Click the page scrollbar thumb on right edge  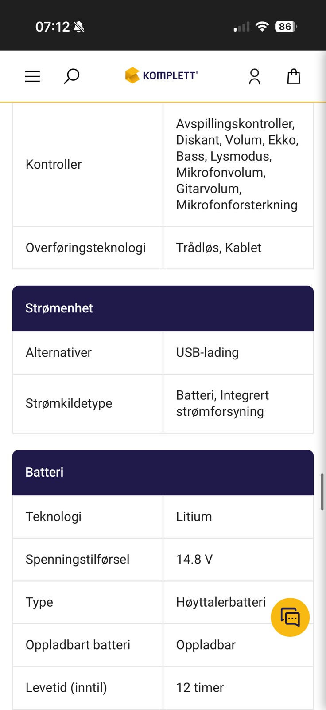coord(322,492)
